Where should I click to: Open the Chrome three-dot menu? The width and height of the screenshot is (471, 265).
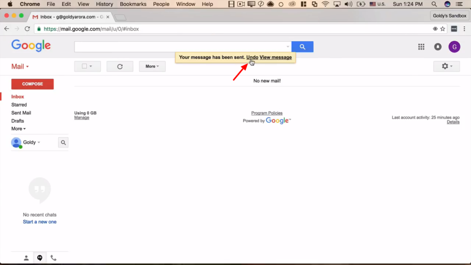(x=465, y=29)
